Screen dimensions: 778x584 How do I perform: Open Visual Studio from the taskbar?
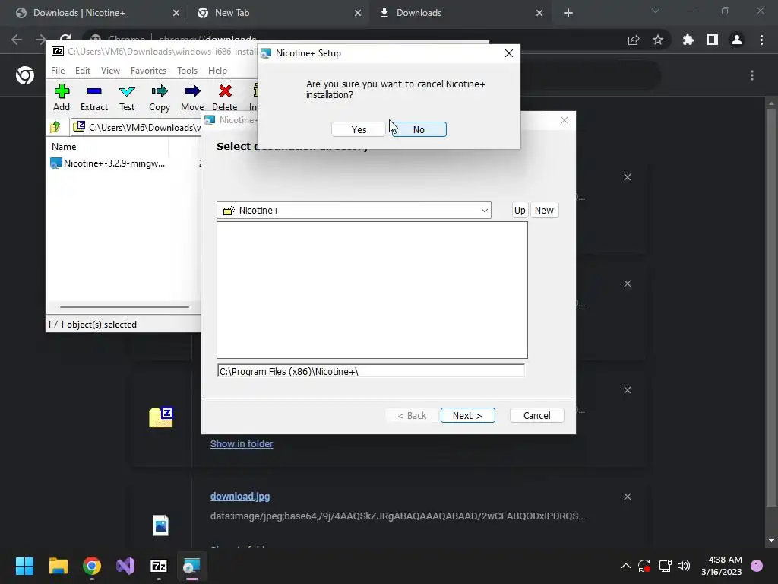[125, 566]
